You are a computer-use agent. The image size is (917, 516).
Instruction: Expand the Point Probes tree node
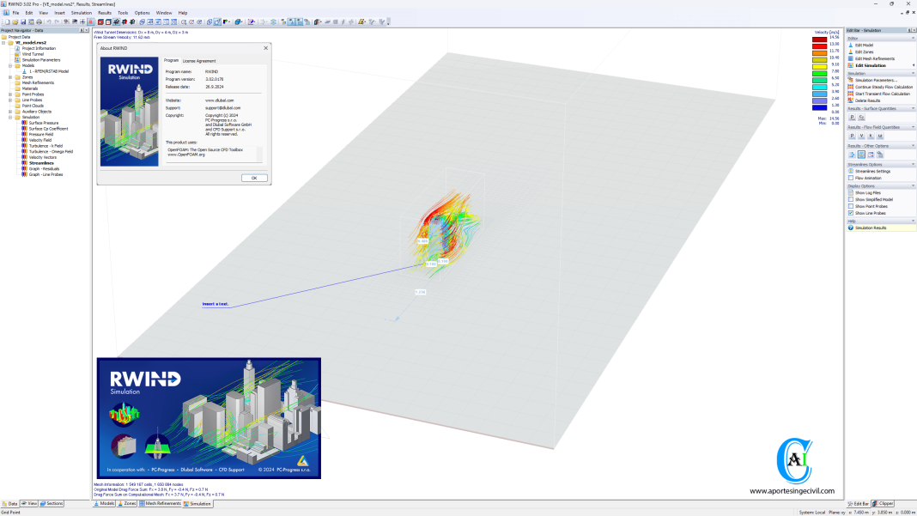click(x=9, y=94)
